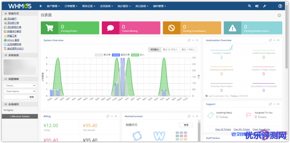Viewport: 290px width, 143px height.
Task: Click the advanced search text input field
Action: (16, 97)
